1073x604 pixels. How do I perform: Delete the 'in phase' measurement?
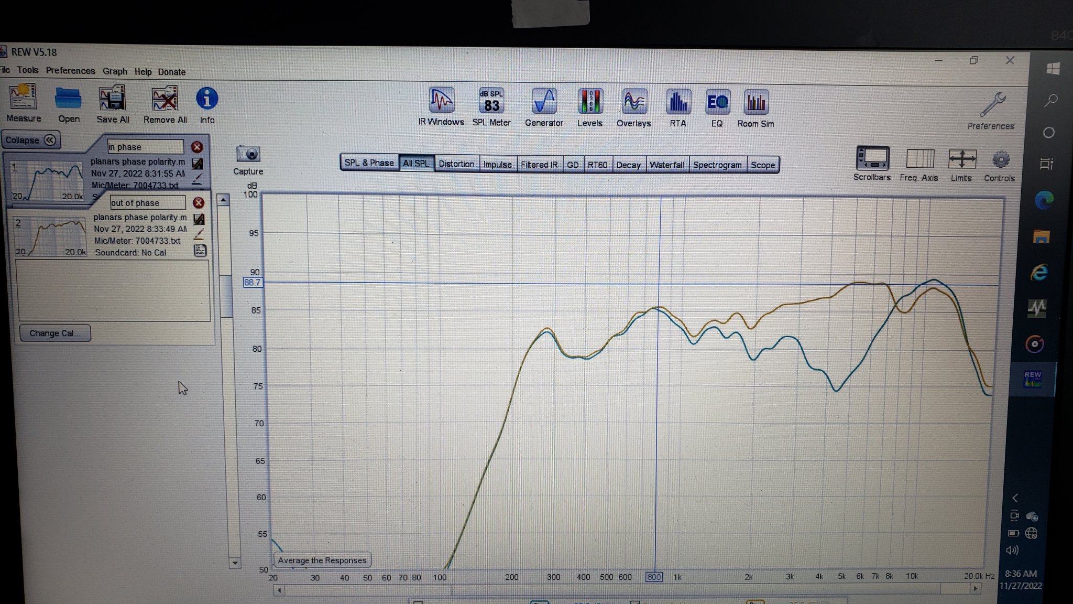(197, 147)
